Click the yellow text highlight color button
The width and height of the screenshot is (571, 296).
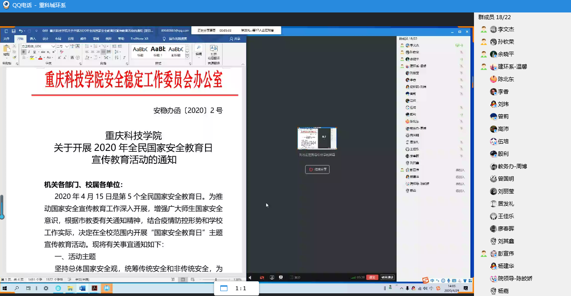point(32,57)
